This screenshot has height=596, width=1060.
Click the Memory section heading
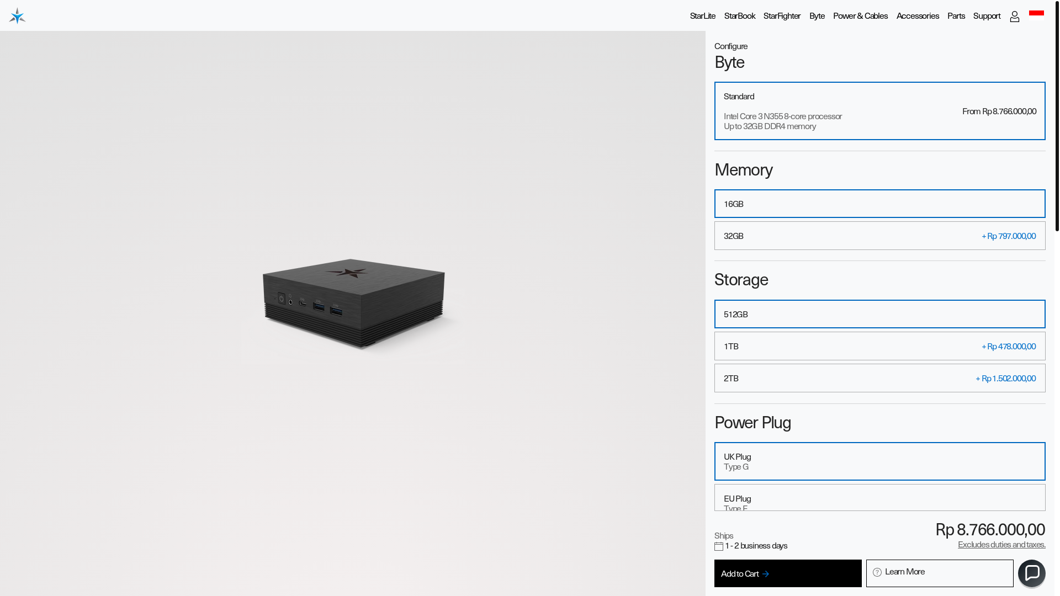click(743, 170)
